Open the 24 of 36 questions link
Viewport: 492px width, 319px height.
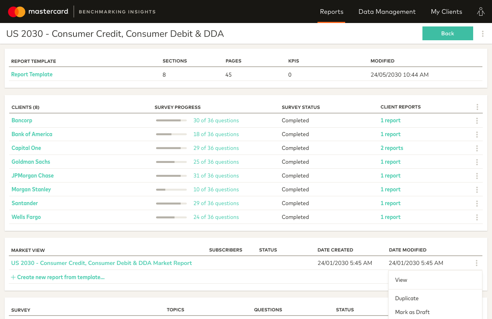(x=216, y=217)
